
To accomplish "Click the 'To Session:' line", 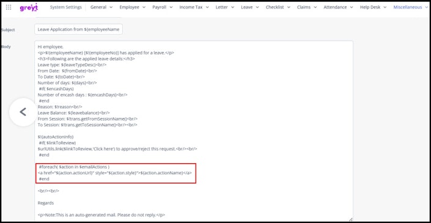I will 87,125.
